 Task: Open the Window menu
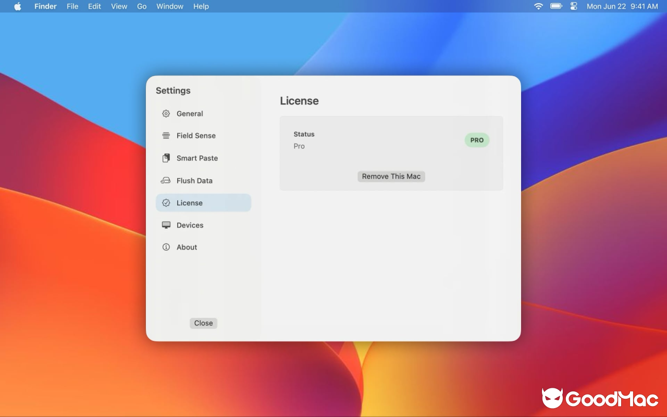pyautogui.click(x=170, y=6)
